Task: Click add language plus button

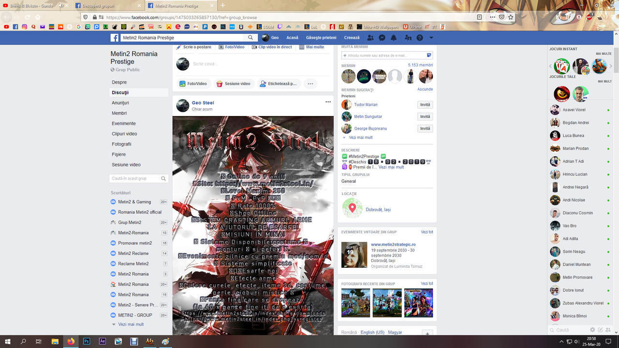Action: [x=427, y=333]
